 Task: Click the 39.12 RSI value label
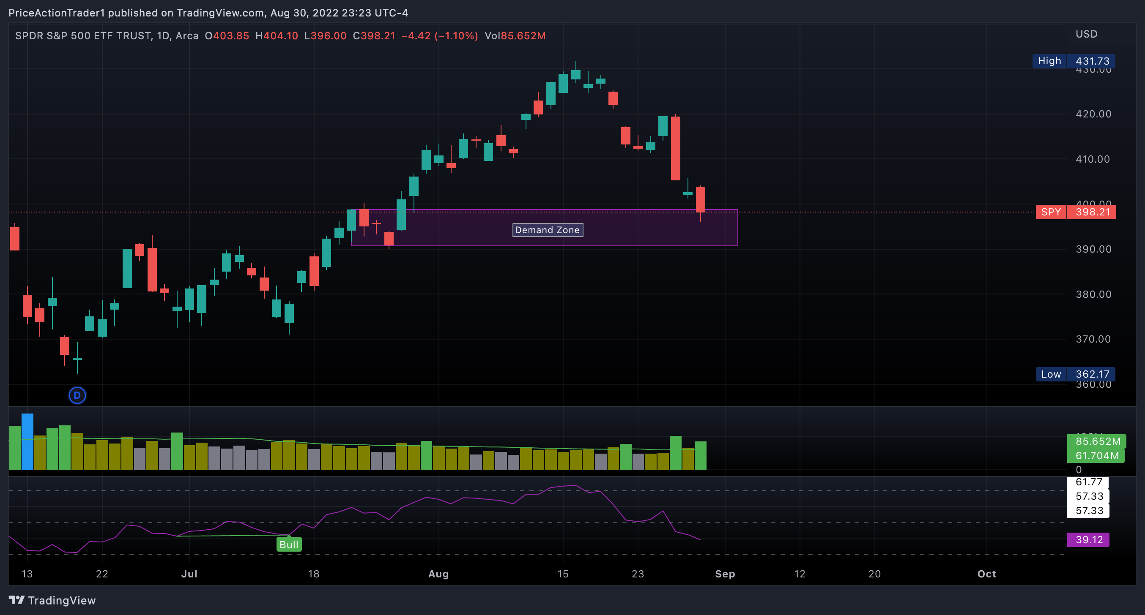(1088, 539)
